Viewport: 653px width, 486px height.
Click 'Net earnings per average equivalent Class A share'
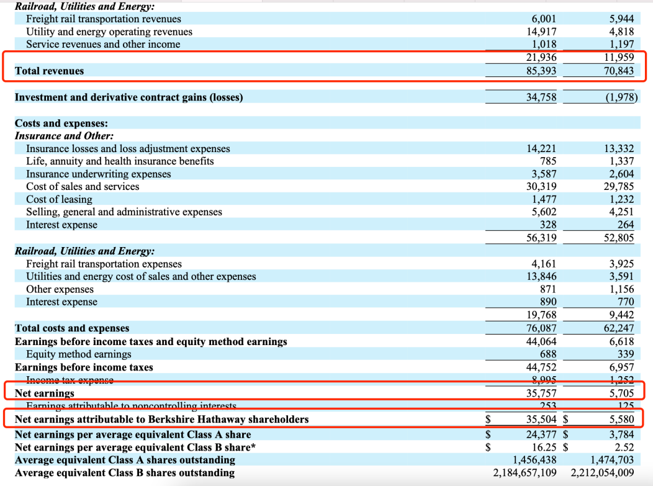coord(133,434)
